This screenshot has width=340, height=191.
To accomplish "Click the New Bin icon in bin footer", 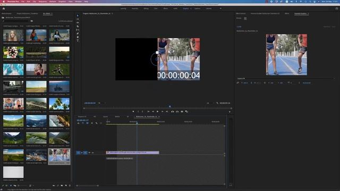I will click(62, 186).
